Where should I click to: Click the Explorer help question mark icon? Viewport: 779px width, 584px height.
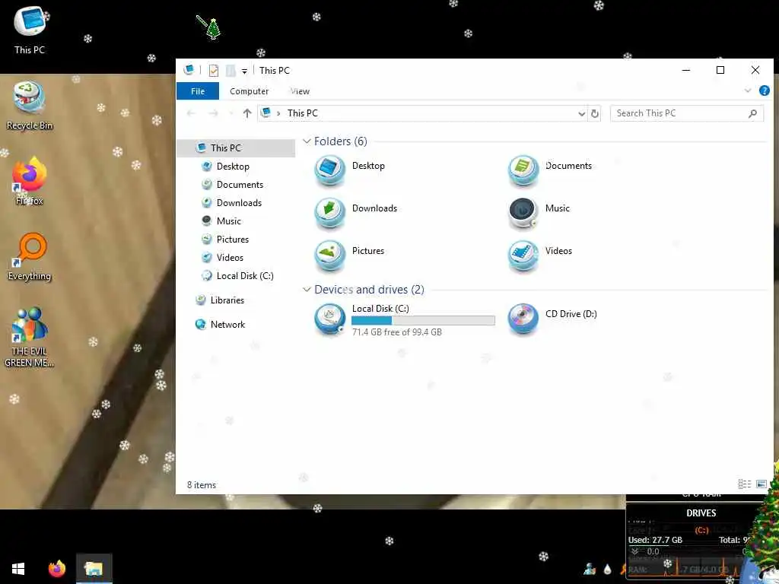(764, 90)
